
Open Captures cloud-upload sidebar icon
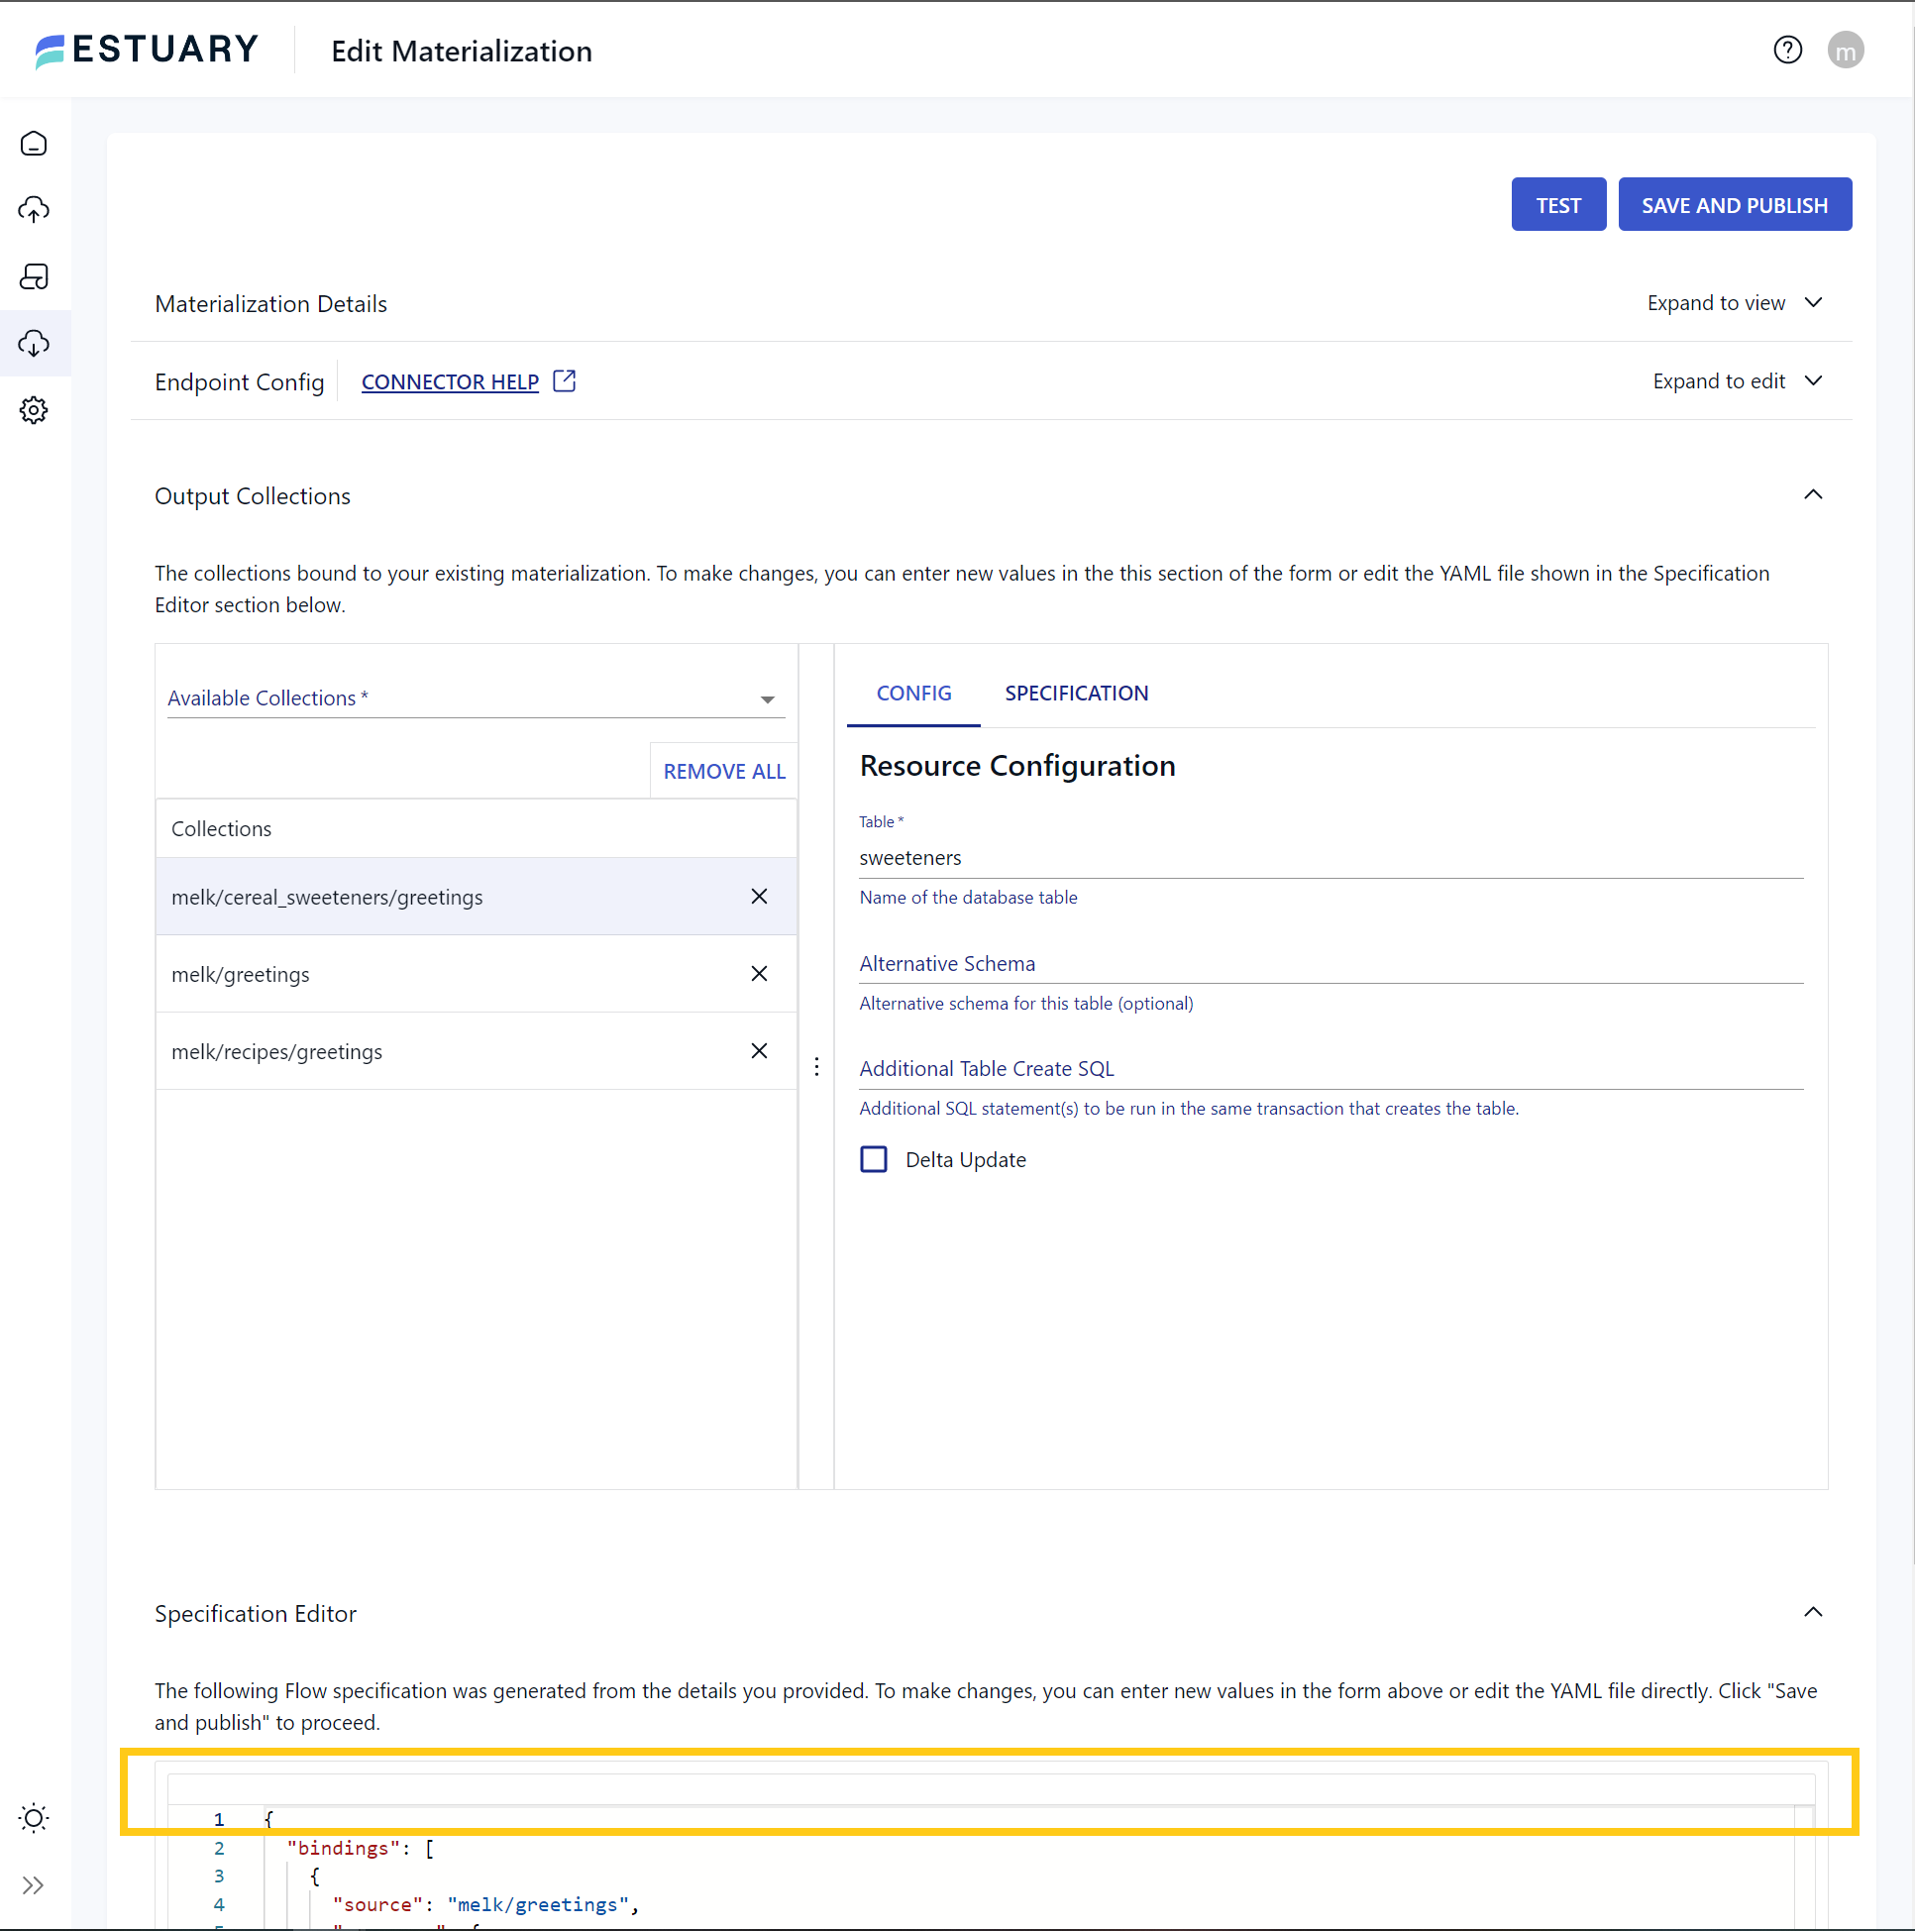point(34,210)
